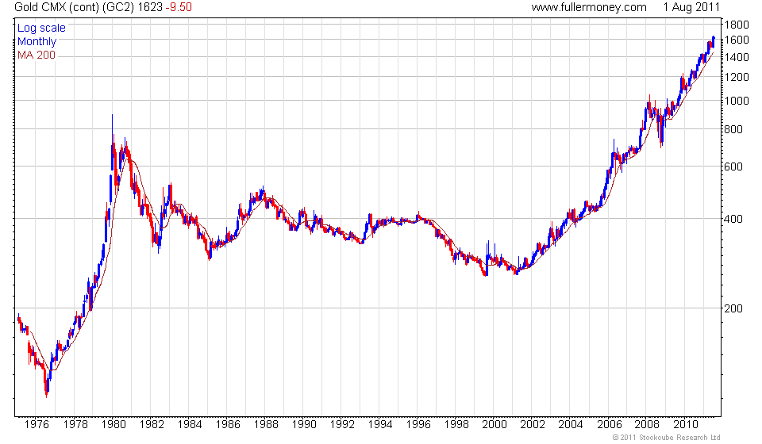
Task: Click the chart date '1 Aug 2011'
Action: pyautogui.click(x=691, y=7)
